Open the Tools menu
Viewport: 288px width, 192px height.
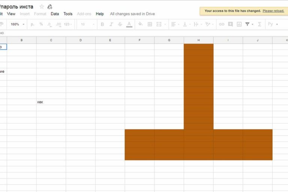click(68, 14)
